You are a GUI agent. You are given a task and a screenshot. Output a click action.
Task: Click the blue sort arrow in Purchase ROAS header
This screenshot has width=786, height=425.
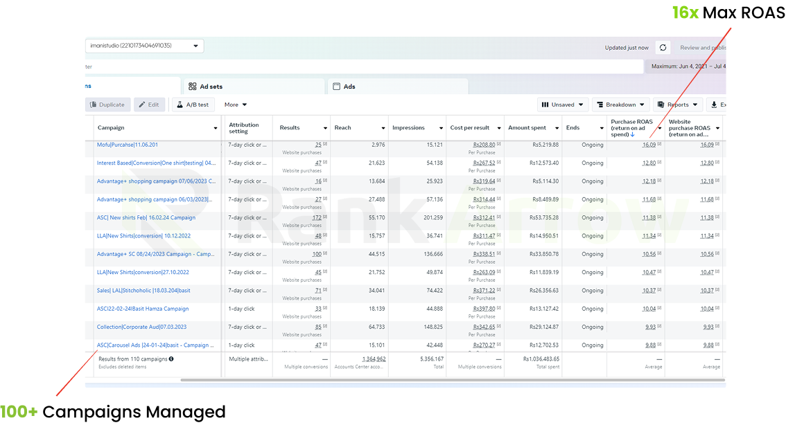pyautogui.click(x=632, y=135)
